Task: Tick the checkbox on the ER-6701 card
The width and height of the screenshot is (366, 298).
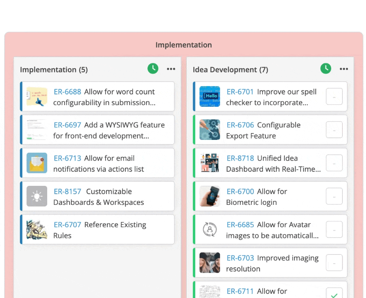Action: tap(334, 96)
